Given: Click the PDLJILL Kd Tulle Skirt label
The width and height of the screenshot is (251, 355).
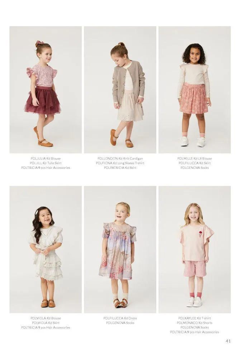Looking at the screenshot, I should [x=46, y=163].
